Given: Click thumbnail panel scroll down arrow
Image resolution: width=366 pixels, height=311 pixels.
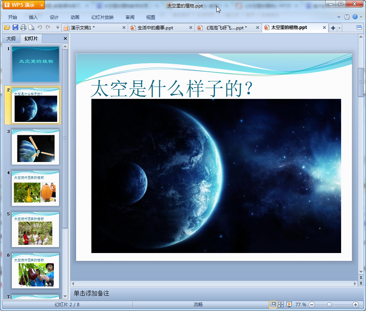Looking at the screenshot, I should click(x=65, y=296).
